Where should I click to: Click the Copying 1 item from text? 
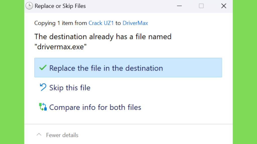tap(61, 23)
